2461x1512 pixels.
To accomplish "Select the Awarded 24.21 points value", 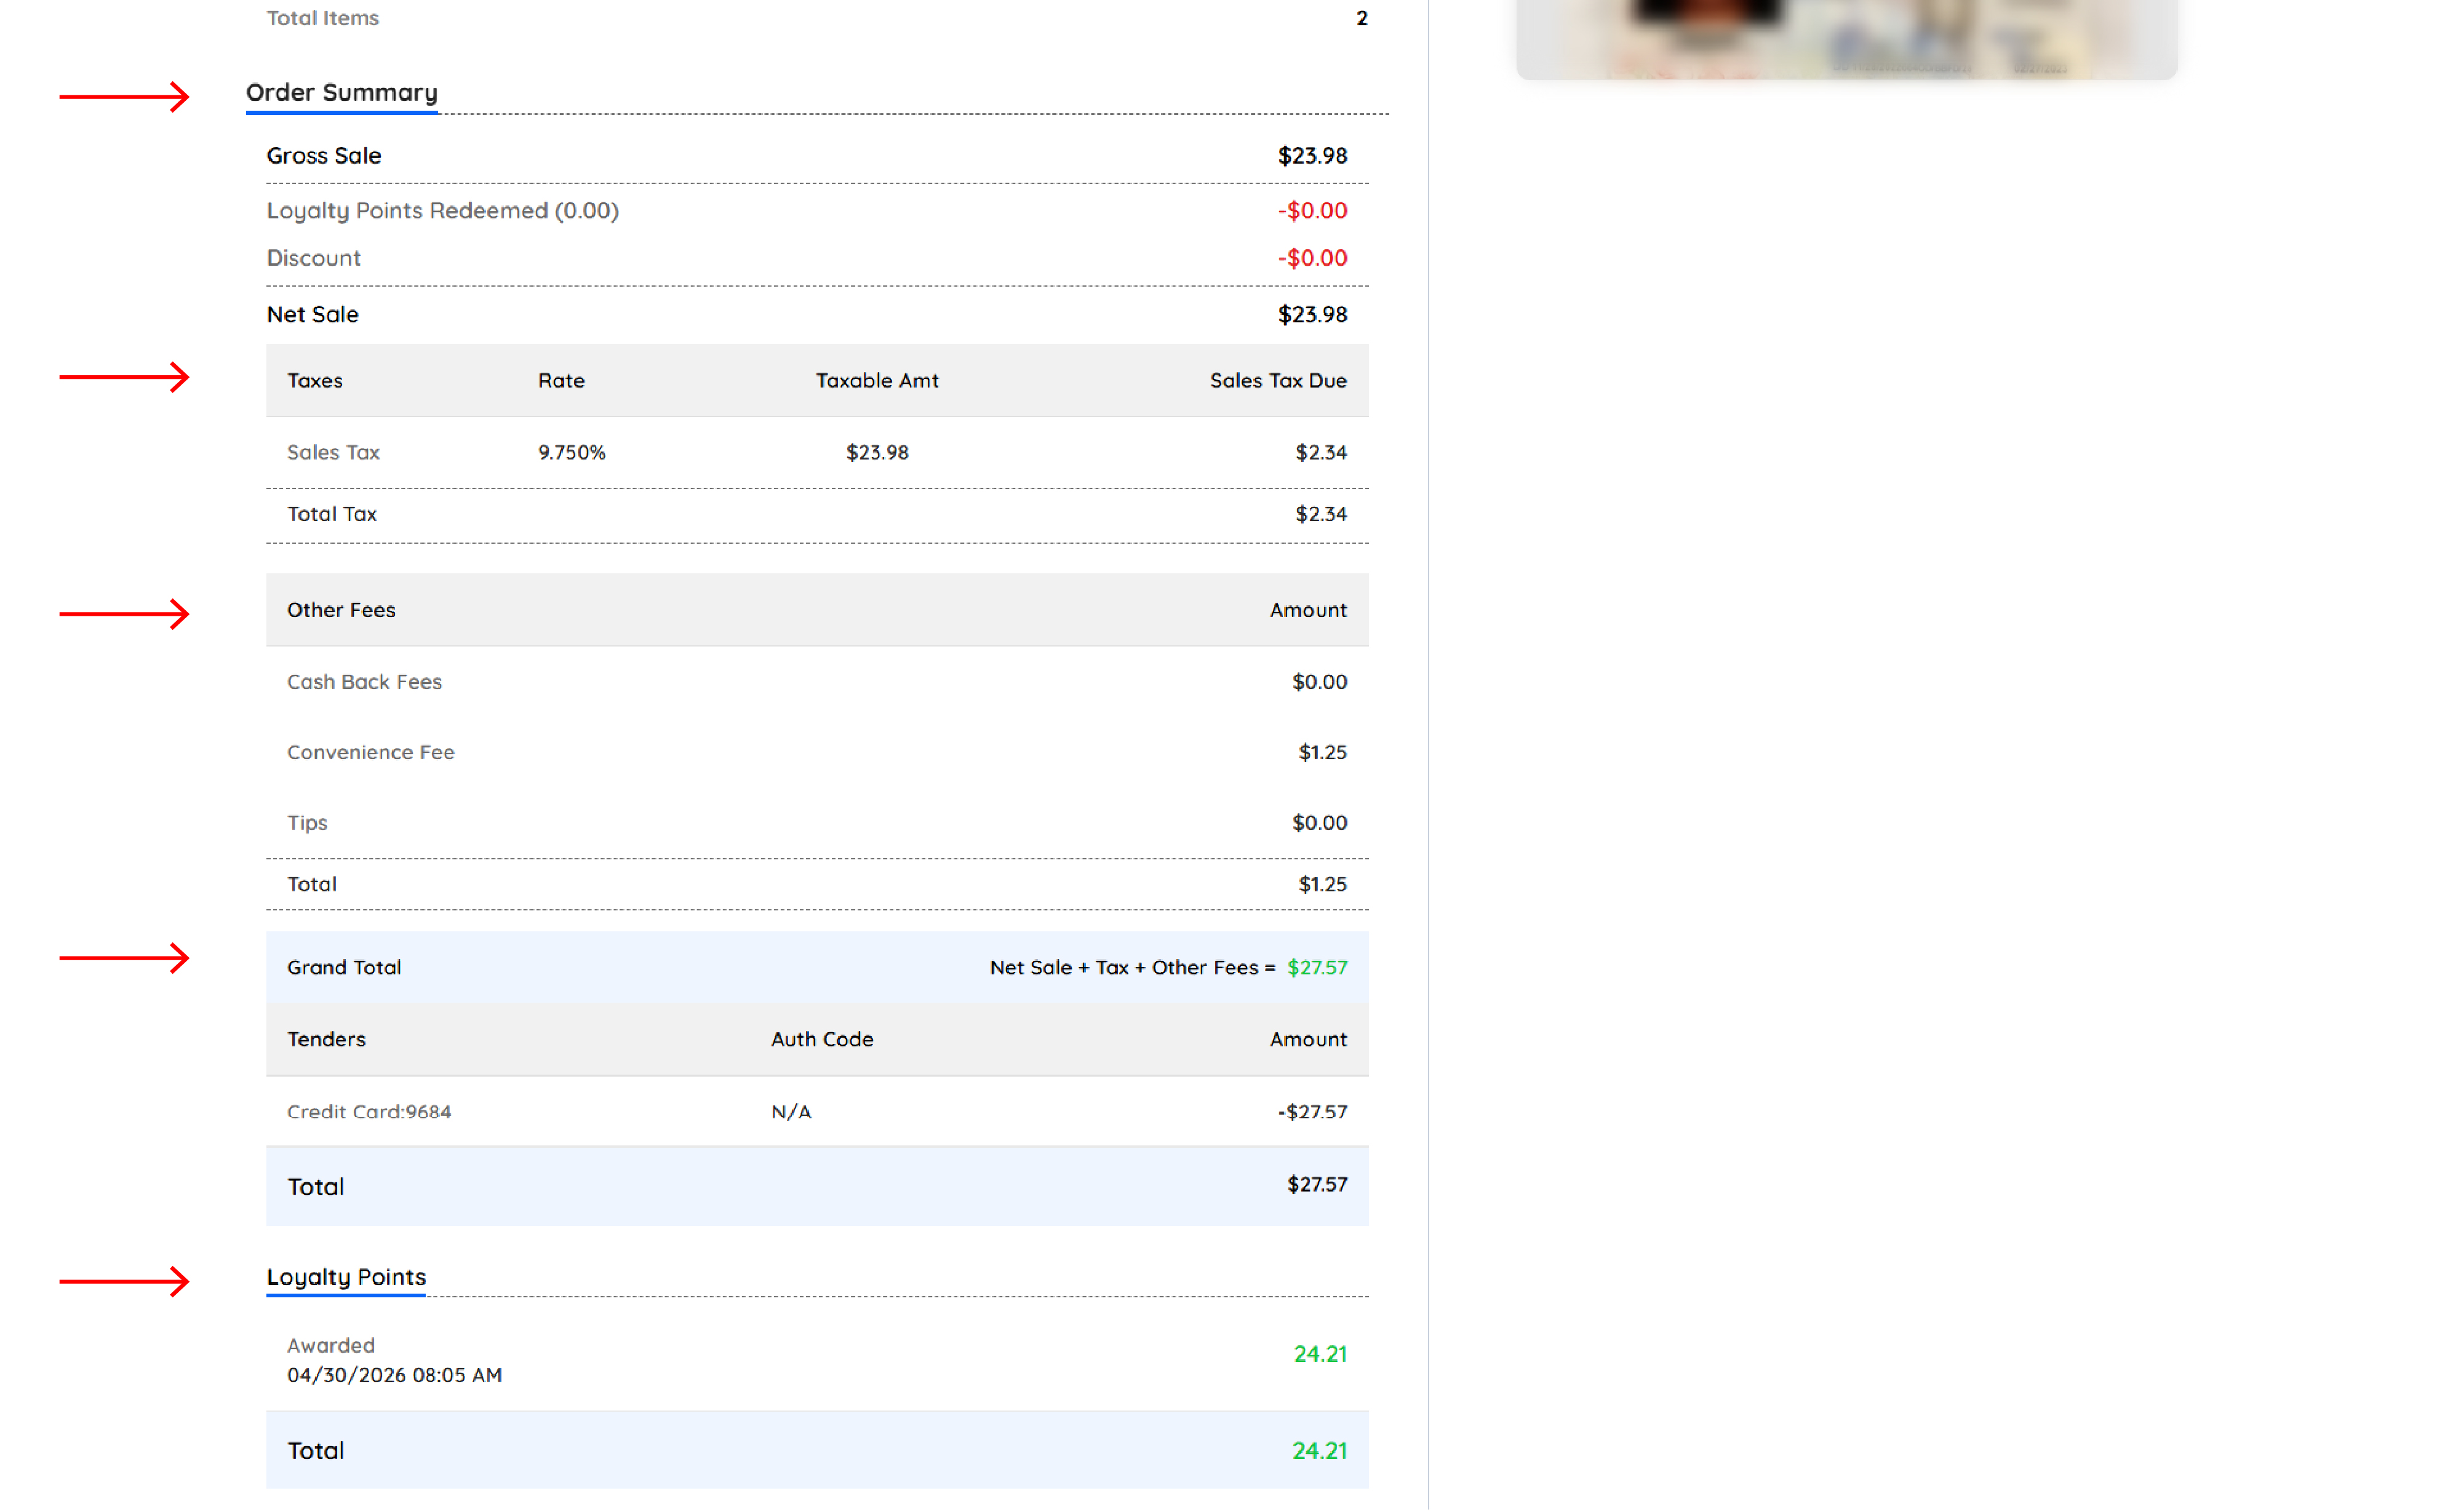I will point(1320,1355).
